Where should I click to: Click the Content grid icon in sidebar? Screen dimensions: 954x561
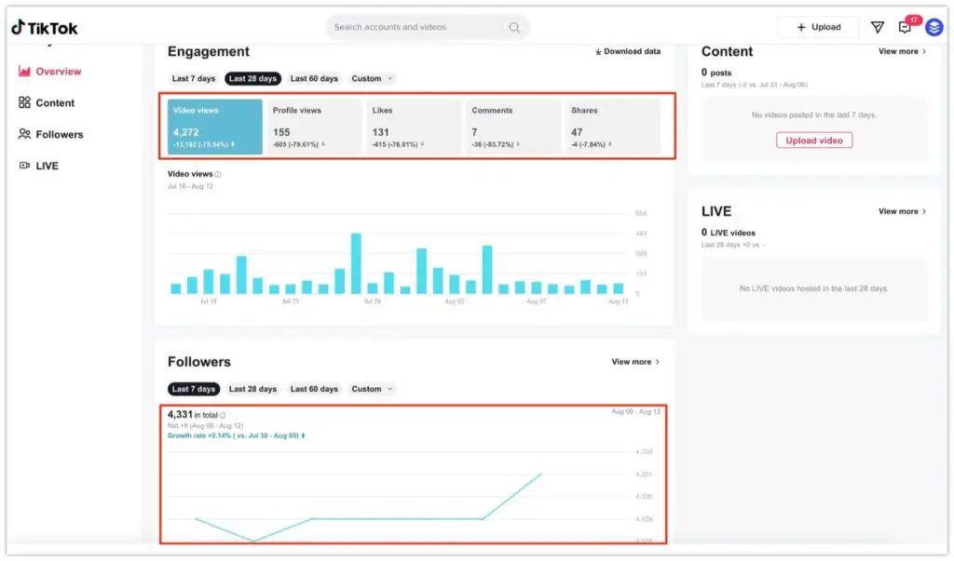tap(24, 102)
